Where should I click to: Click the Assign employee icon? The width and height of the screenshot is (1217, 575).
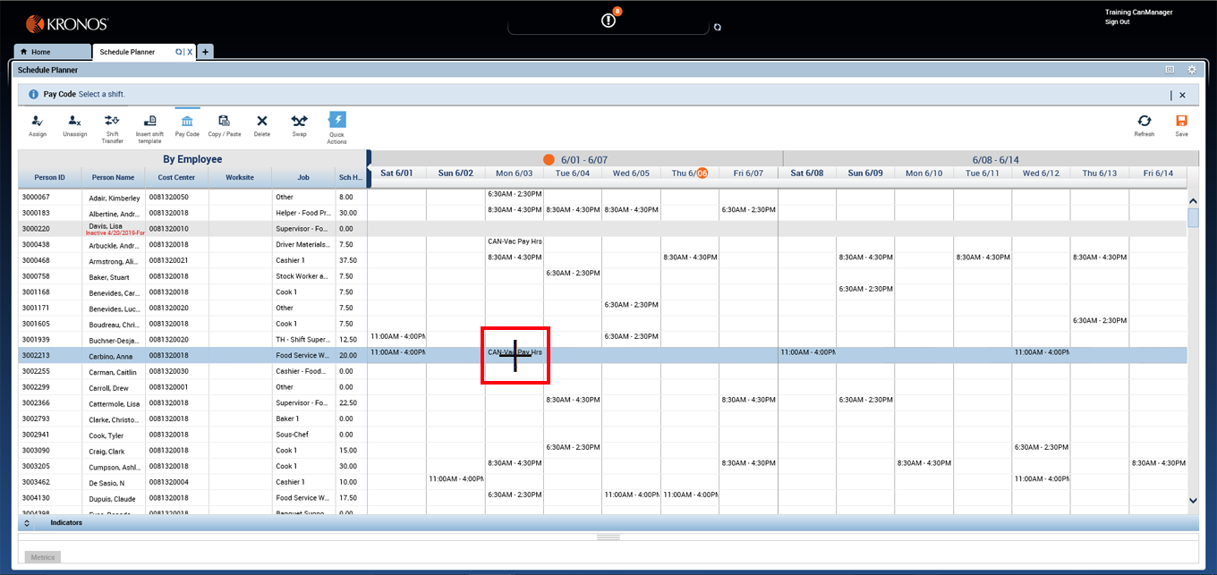(x=37, y=121)
